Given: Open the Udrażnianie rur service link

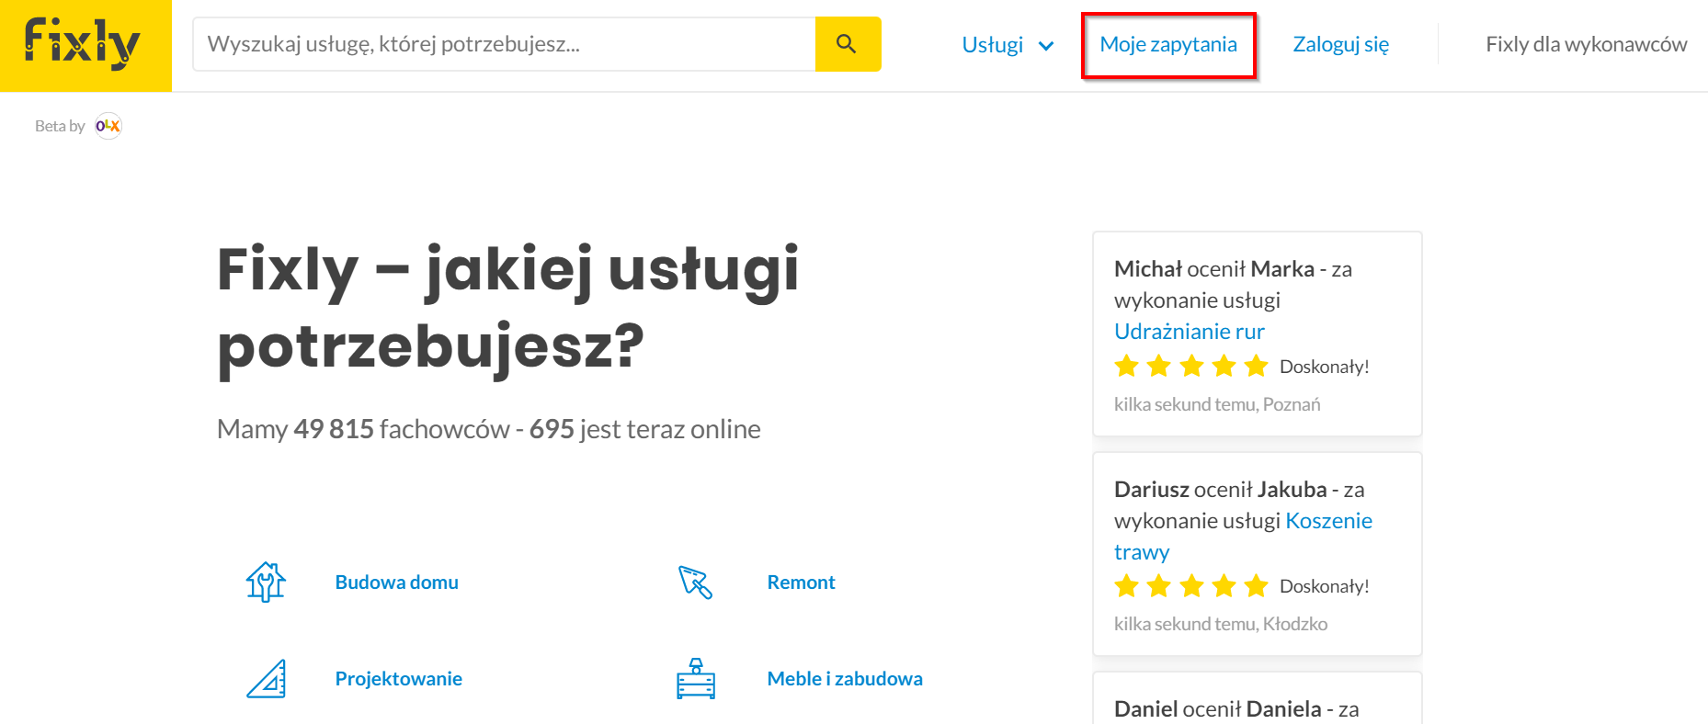Looking at the screenshot, I should (1190, 331).
